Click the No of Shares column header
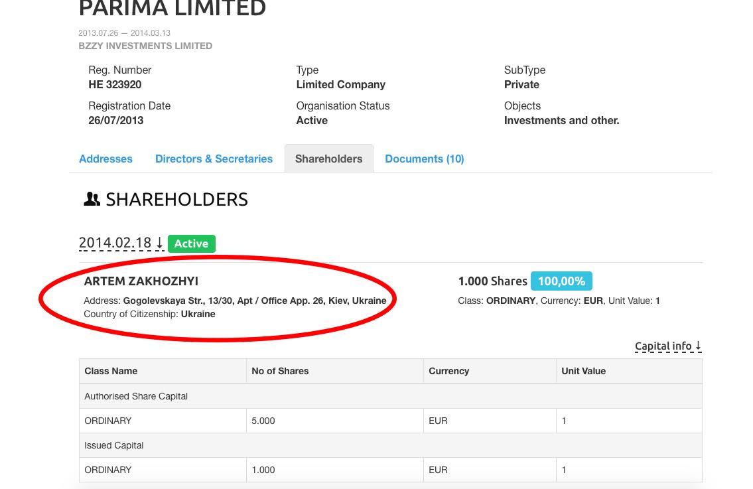 pyautogui.click(x=280, y=371)
